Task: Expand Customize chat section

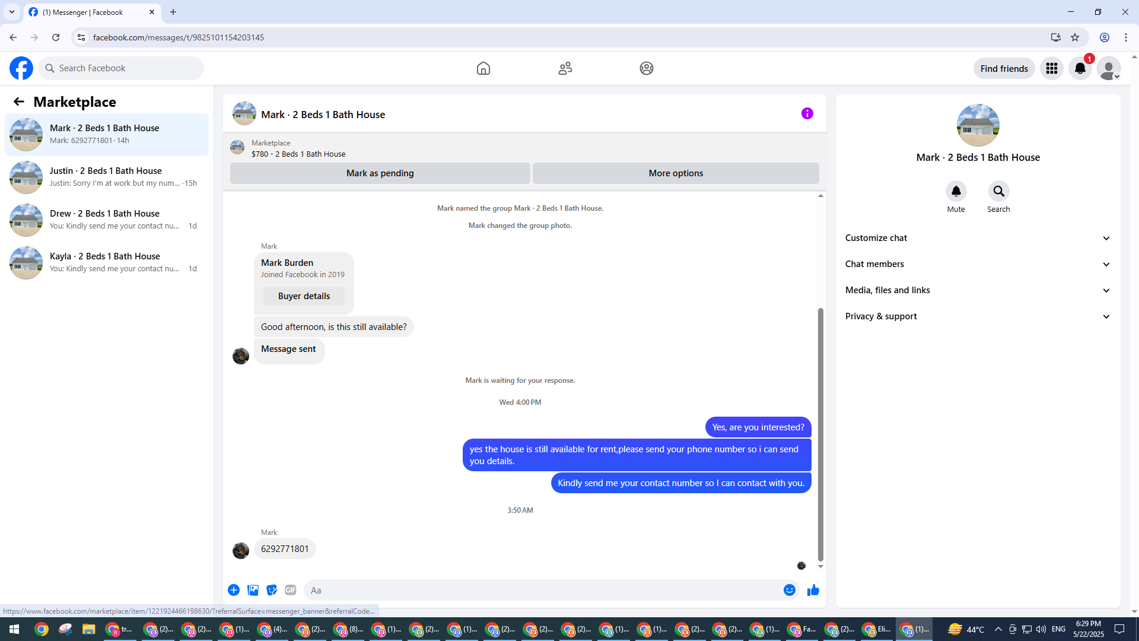Action: [978, 238]
